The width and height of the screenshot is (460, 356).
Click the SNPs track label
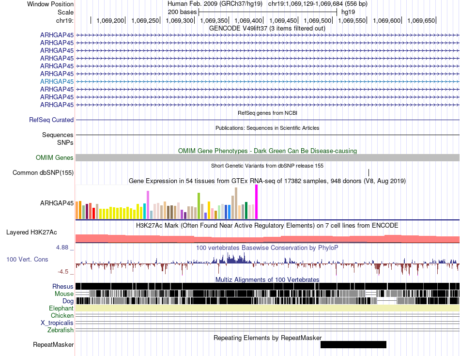pos(65,142)
